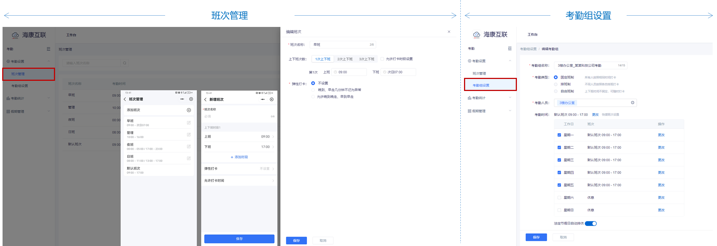Tap the back arrow on 新增班次 screen
Image resolution: width=717 pixels, height=246 pixels.
point(206,99)
